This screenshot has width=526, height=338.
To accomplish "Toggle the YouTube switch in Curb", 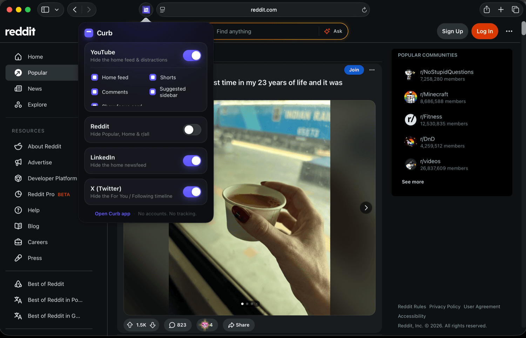I will 192,55.
